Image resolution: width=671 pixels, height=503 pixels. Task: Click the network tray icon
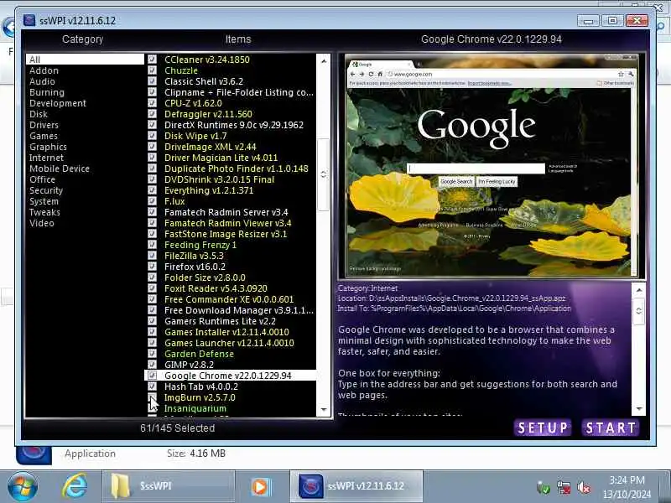[x=564, y=487]
